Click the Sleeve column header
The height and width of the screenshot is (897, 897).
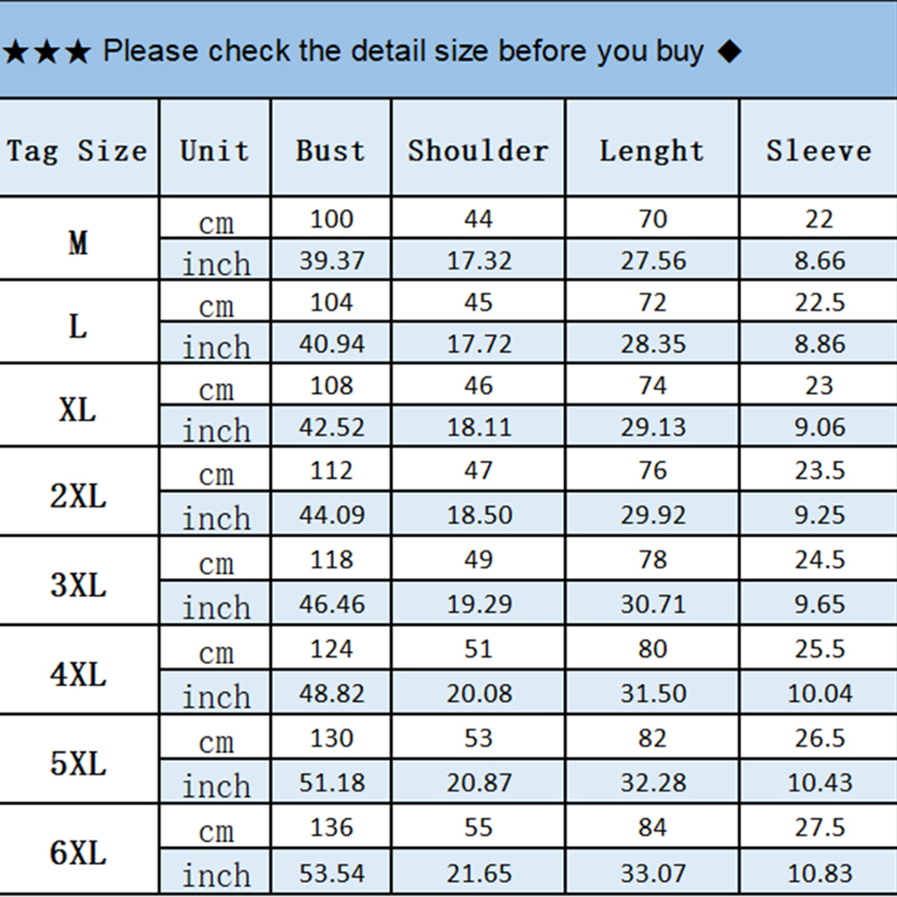click(x=818, y=150)
